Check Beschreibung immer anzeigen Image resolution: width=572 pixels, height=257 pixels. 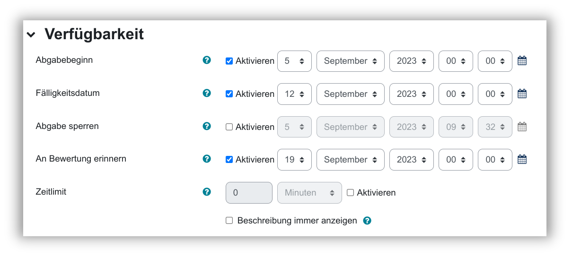tap(229, 221)
